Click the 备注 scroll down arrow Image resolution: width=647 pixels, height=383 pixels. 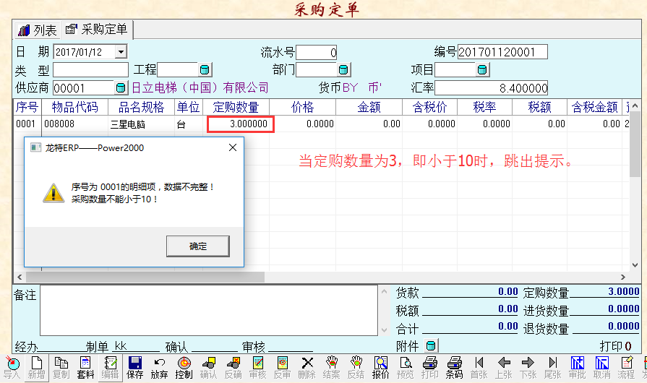pos(384,330)
